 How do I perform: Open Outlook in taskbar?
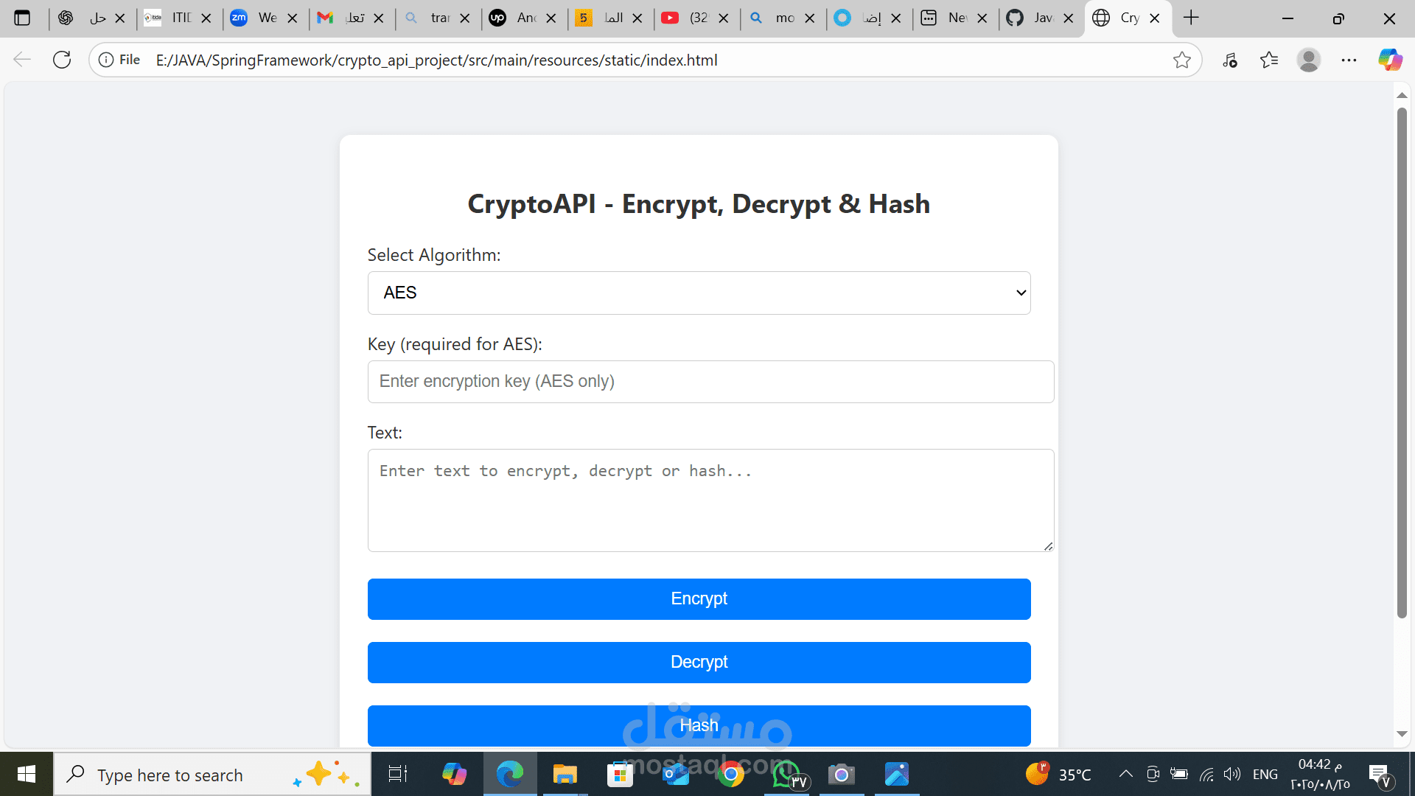(x=675, y=774)
